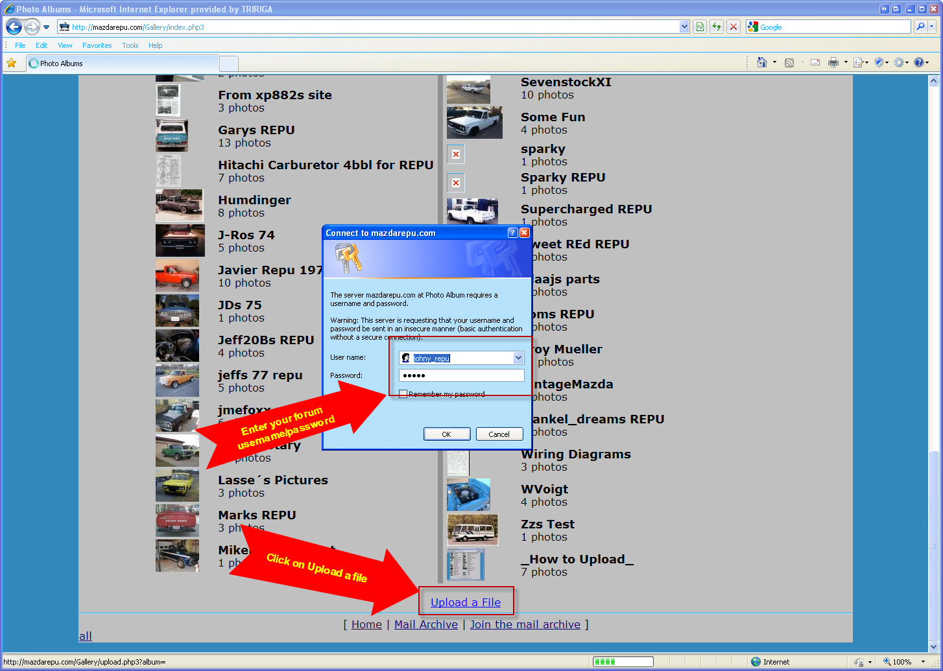Viewport: 943px width, 671px height.
Task: Open the Help question mark icon
Action: 921,62
